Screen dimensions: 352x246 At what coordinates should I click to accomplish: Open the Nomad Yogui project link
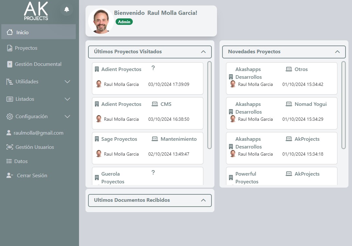tap(311, 104)
